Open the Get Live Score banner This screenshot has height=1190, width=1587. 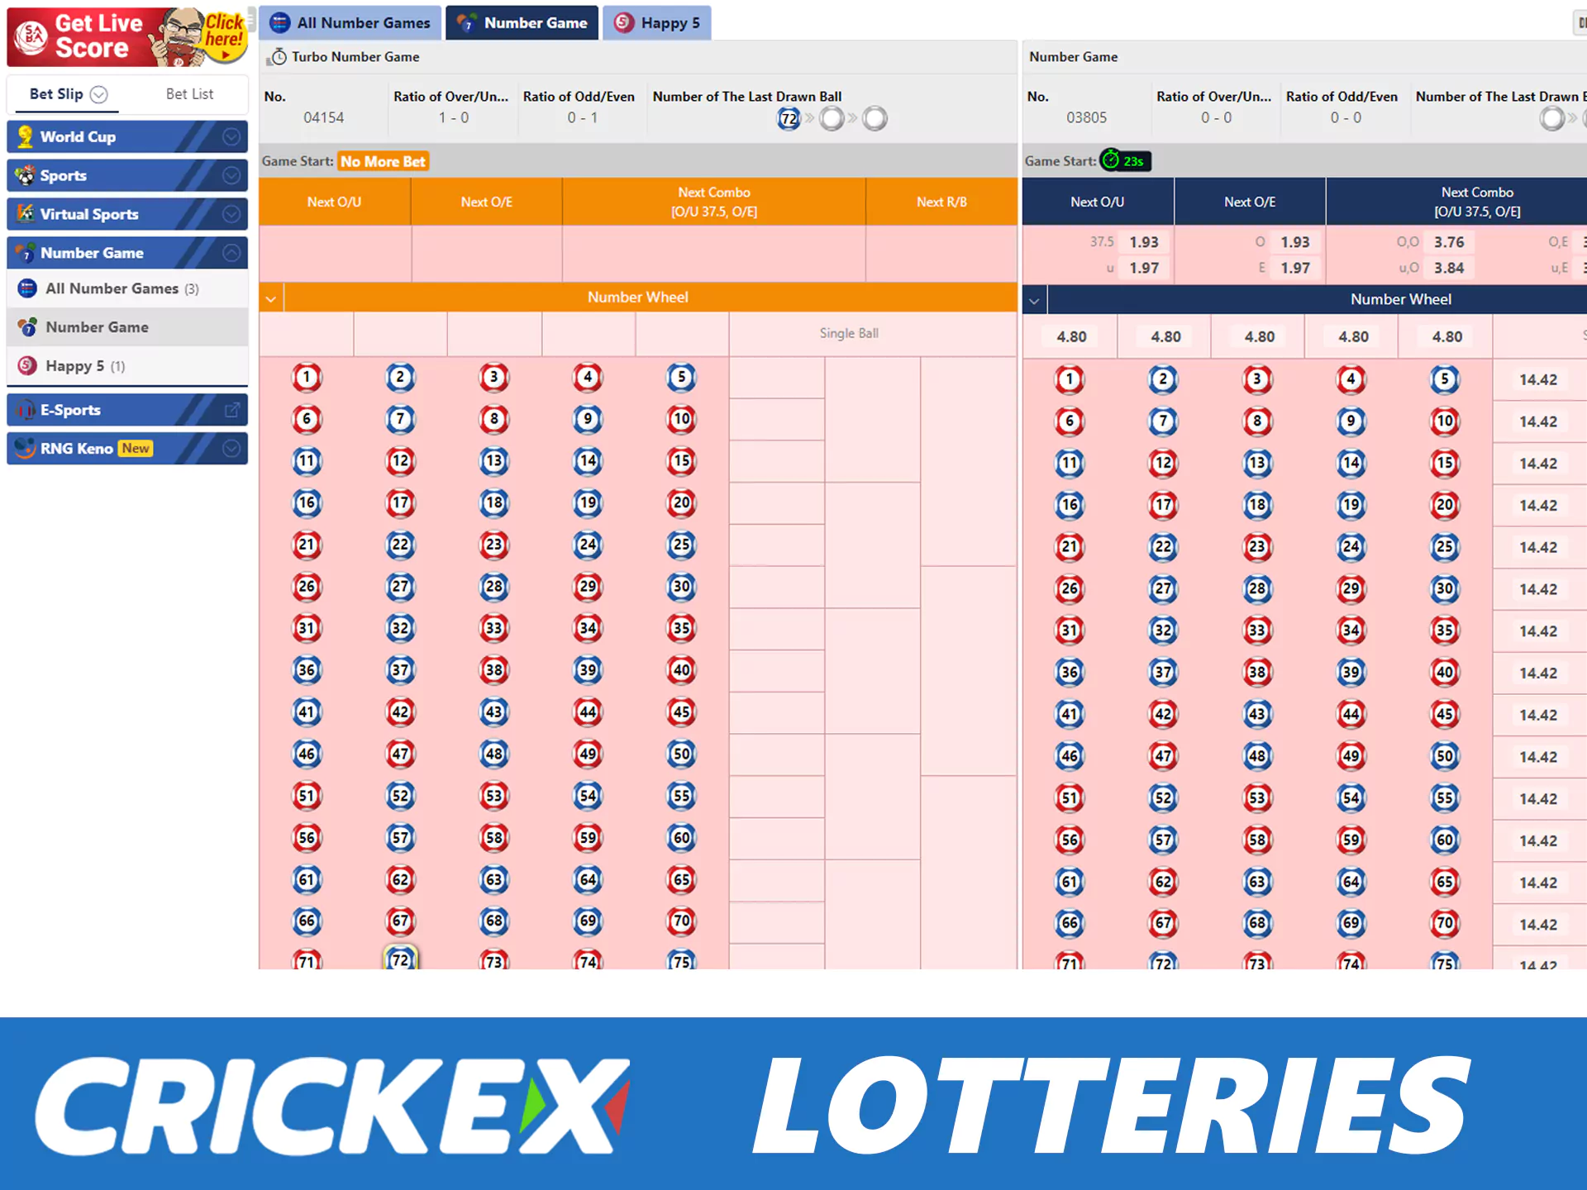pyautogui.click(x=127, y=36)
